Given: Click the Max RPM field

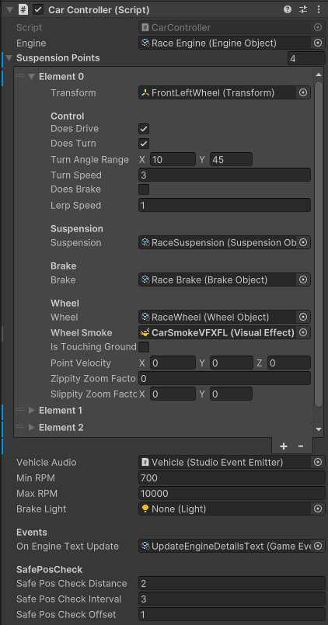Looking at the screenshot, I should click(232, 494).
